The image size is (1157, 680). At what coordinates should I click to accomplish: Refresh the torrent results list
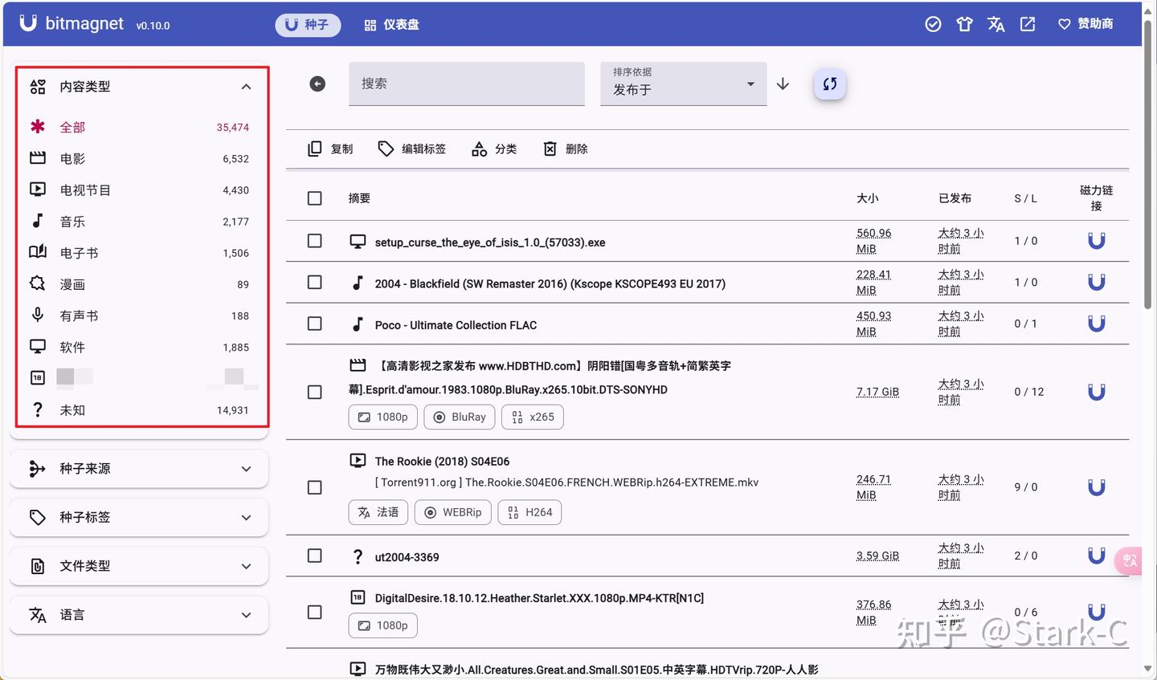point(830,83)
